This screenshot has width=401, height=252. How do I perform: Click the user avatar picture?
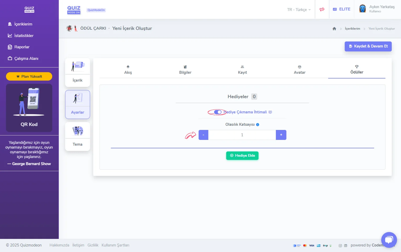tap(362, 9)
